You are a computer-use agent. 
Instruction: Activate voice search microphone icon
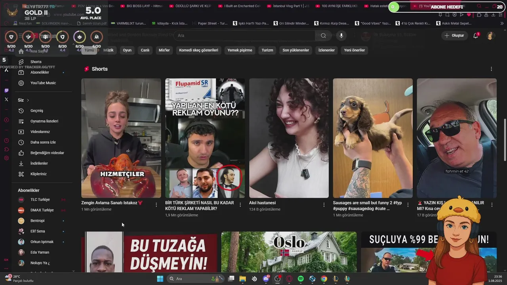tap(341, 36)
